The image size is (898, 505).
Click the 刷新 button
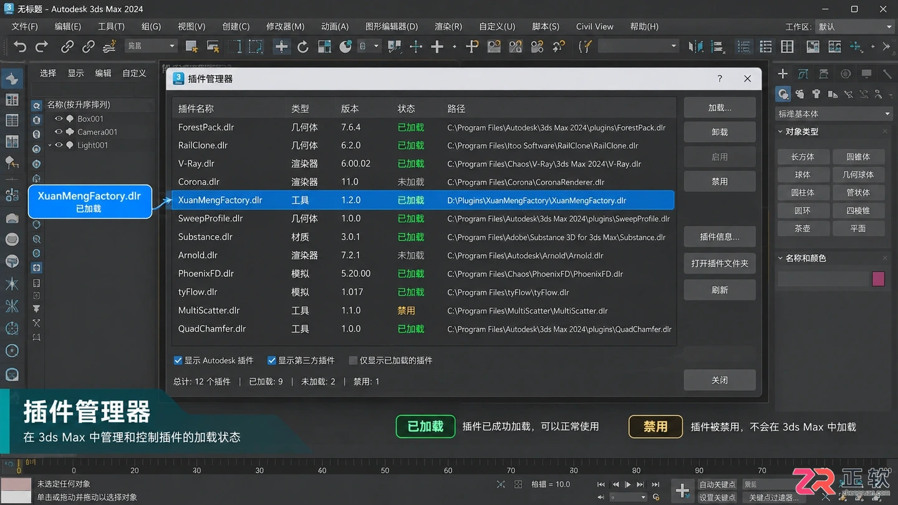720,290
